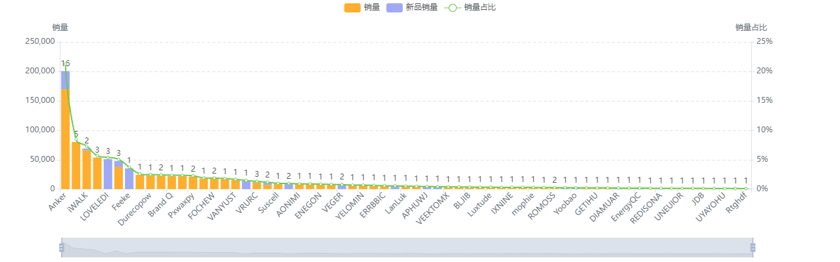
Task: Click the LanLuk x-axis label
Action: coord(396,204)
